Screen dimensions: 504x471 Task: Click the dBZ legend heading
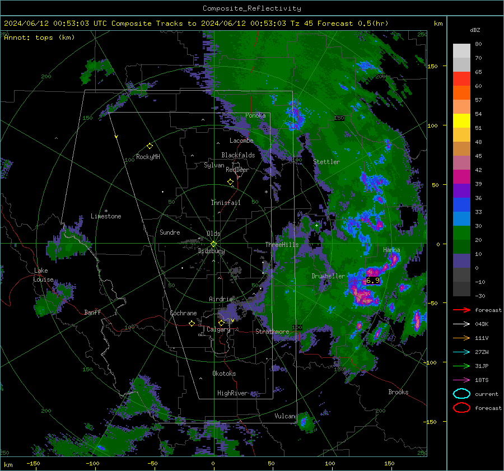pos(475,30)
